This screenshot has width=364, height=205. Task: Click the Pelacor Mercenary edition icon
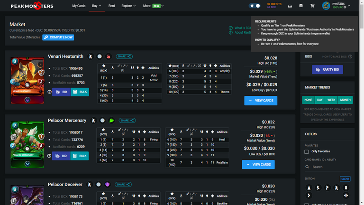pyautogui.click(x=93, y=121)
